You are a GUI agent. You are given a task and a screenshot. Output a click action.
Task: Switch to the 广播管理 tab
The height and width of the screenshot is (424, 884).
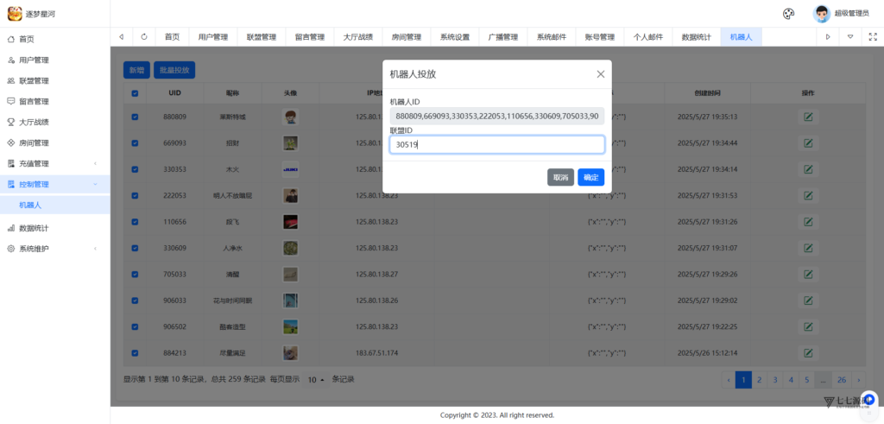pos(503,37)
